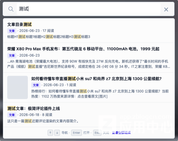Click the Enter key hint
178x141 pixels.
click(77, 133)
